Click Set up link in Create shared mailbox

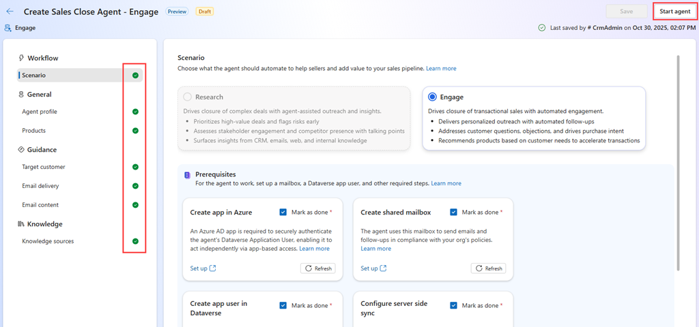click(369, 268)
